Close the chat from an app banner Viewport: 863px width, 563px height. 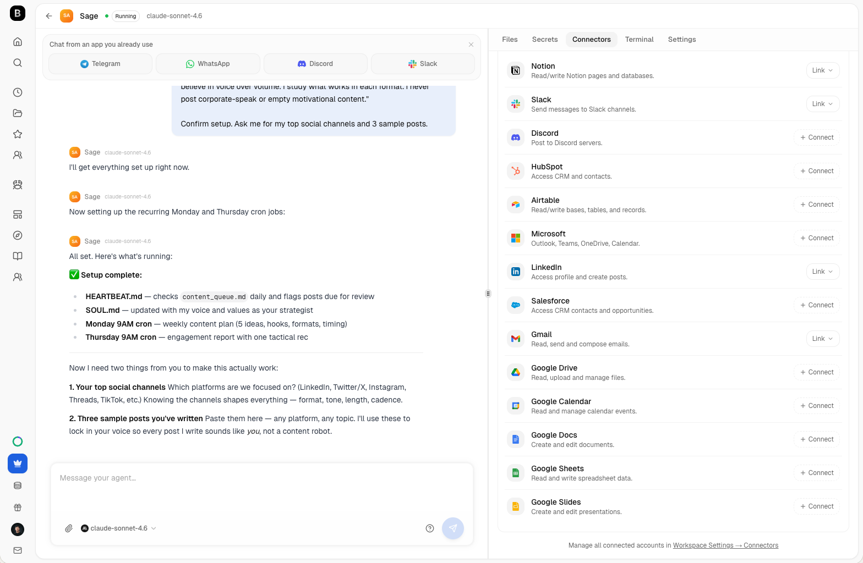click(471, 45)
